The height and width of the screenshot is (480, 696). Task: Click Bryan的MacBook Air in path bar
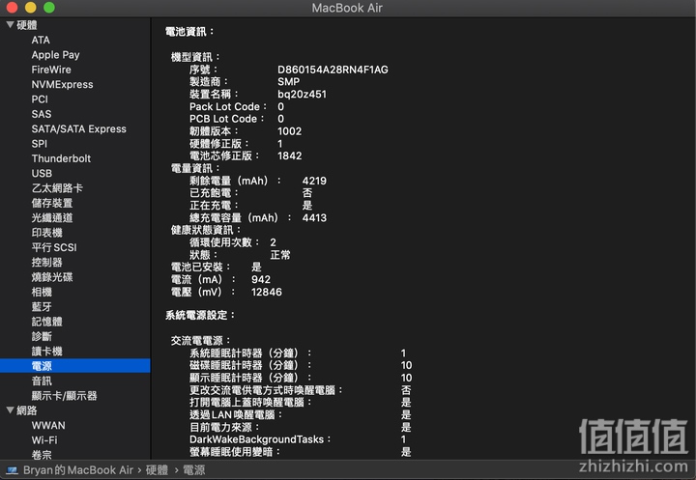[x=78, y=470]
